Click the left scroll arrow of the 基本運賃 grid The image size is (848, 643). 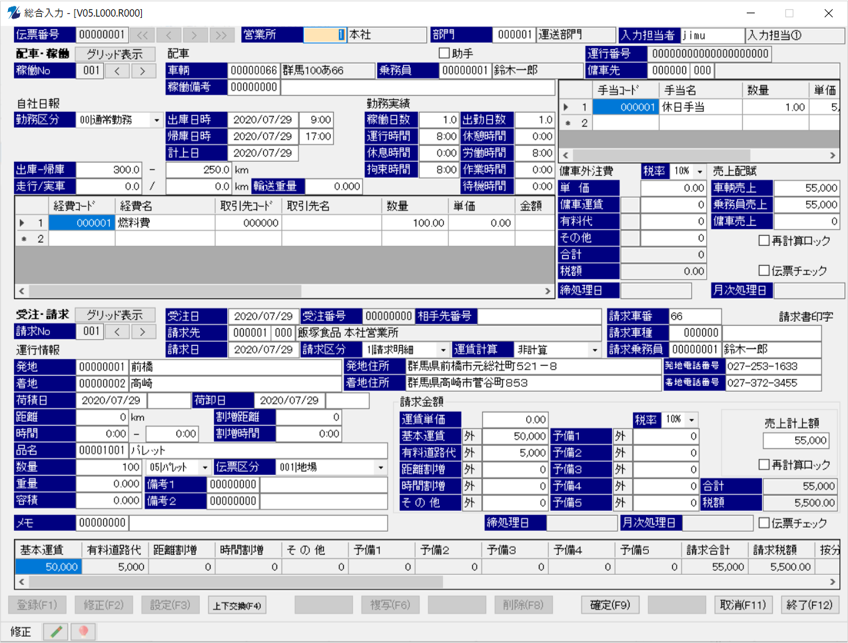[x=21, y=582]
